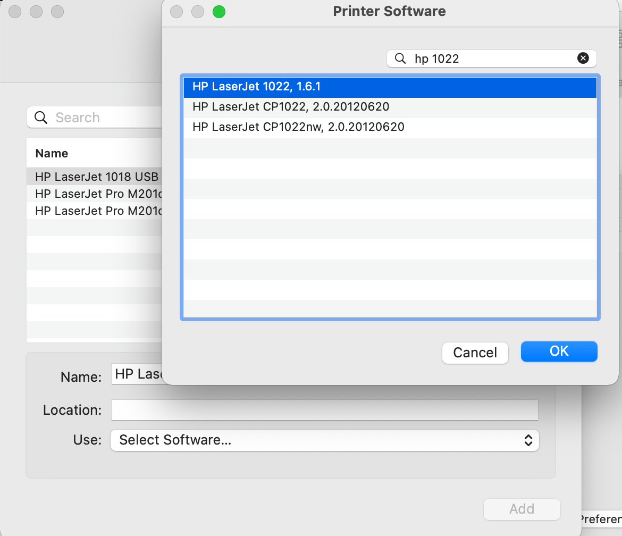Clear the hp 1022 search text
The image size is (622, 536).
pos(583,58)
